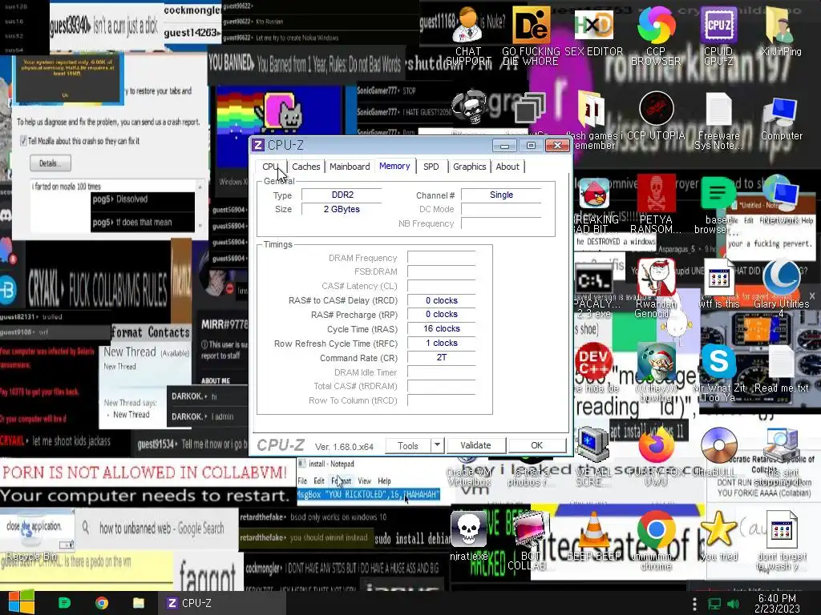Switch to the SPD tab
The height and width of the screenshot is (615, 821).
pyautogui.click(x=431, y=167)
